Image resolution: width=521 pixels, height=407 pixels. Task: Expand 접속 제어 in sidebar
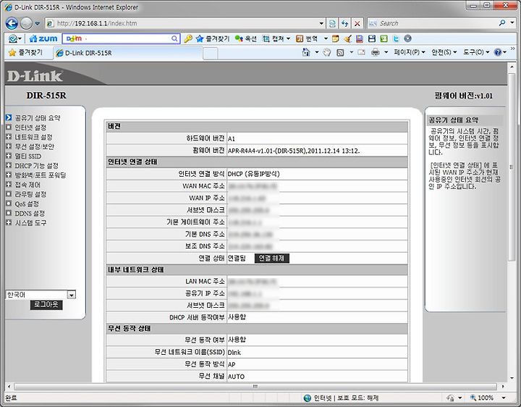(x=27, y=185)
